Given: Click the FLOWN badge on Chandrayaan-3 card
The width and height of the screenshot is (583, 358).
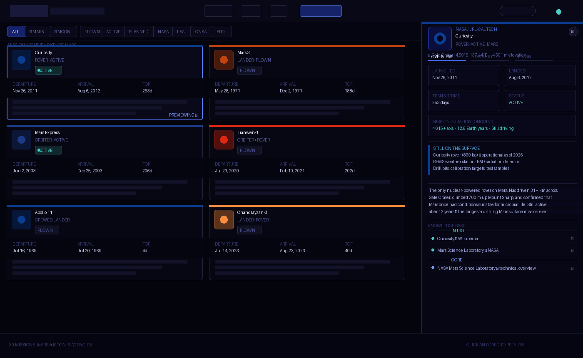Looking at the screenshot, I should tap(249, 230).
